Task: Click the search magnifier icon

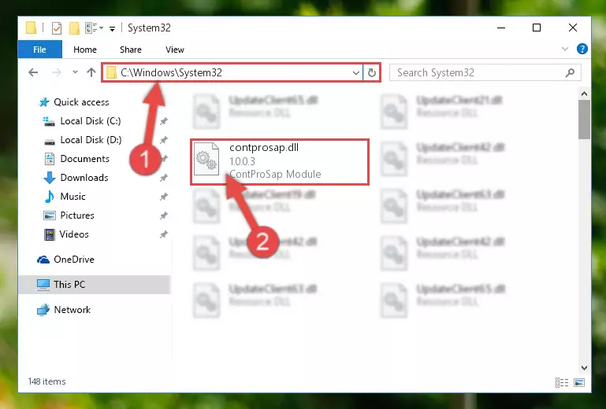Action: pos(570,72)
